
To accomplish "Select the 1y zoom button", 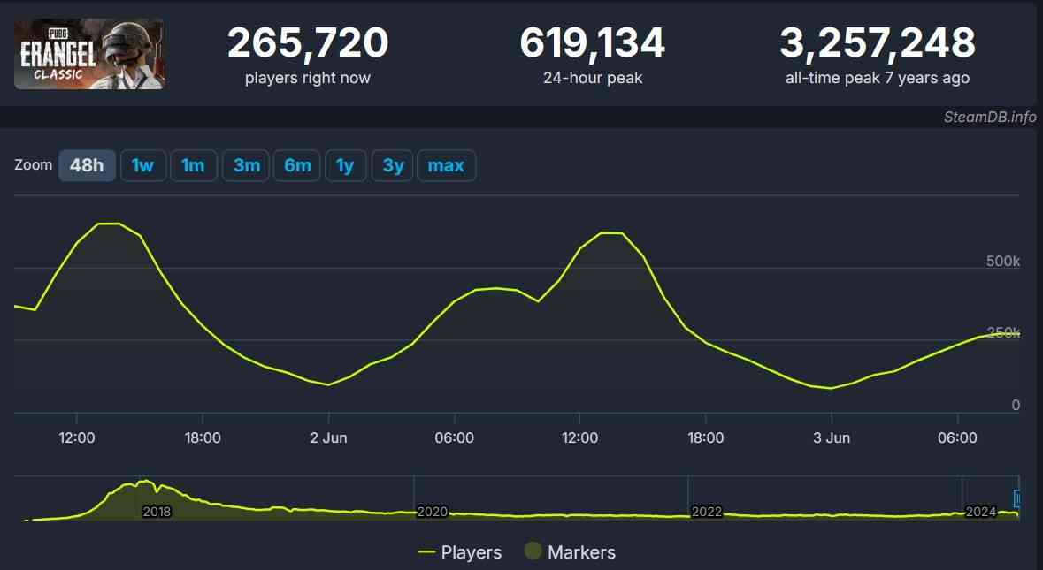I will [345, 165].
